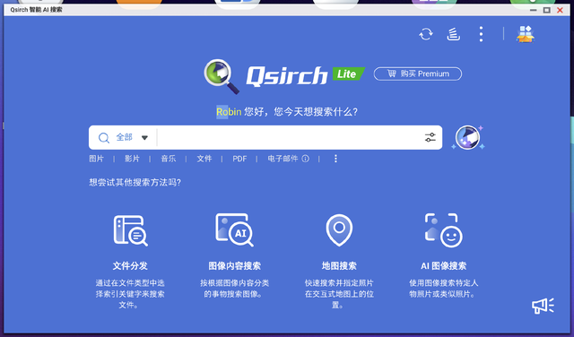Viewport: 574px width, 337px height.
Task: Filter by 电子邮件
Action: (283, 159)
